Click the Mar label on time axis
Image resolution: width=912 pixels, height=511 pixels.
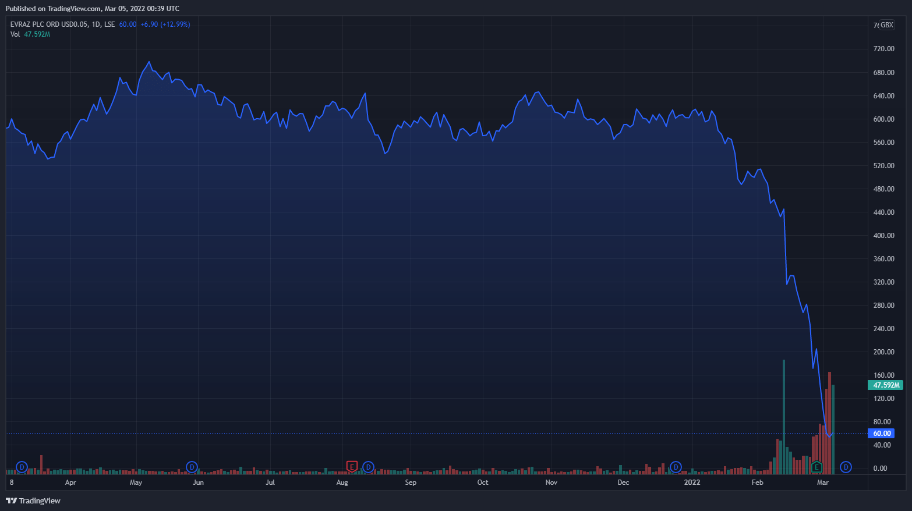823,482
